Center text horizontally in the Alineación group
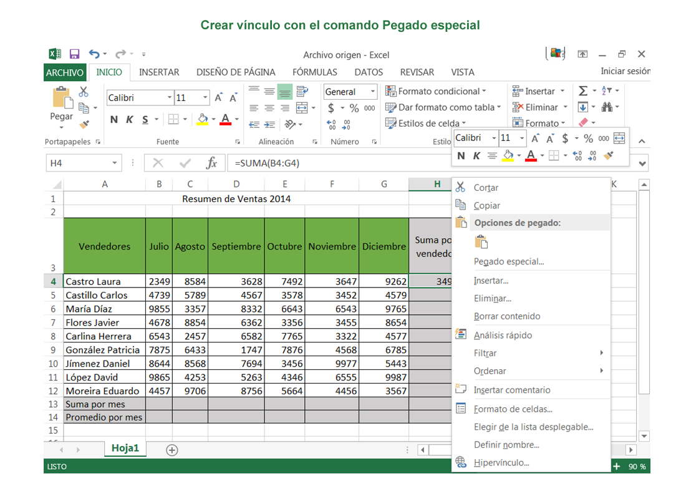The image size is (686, 499). point(269,108)
